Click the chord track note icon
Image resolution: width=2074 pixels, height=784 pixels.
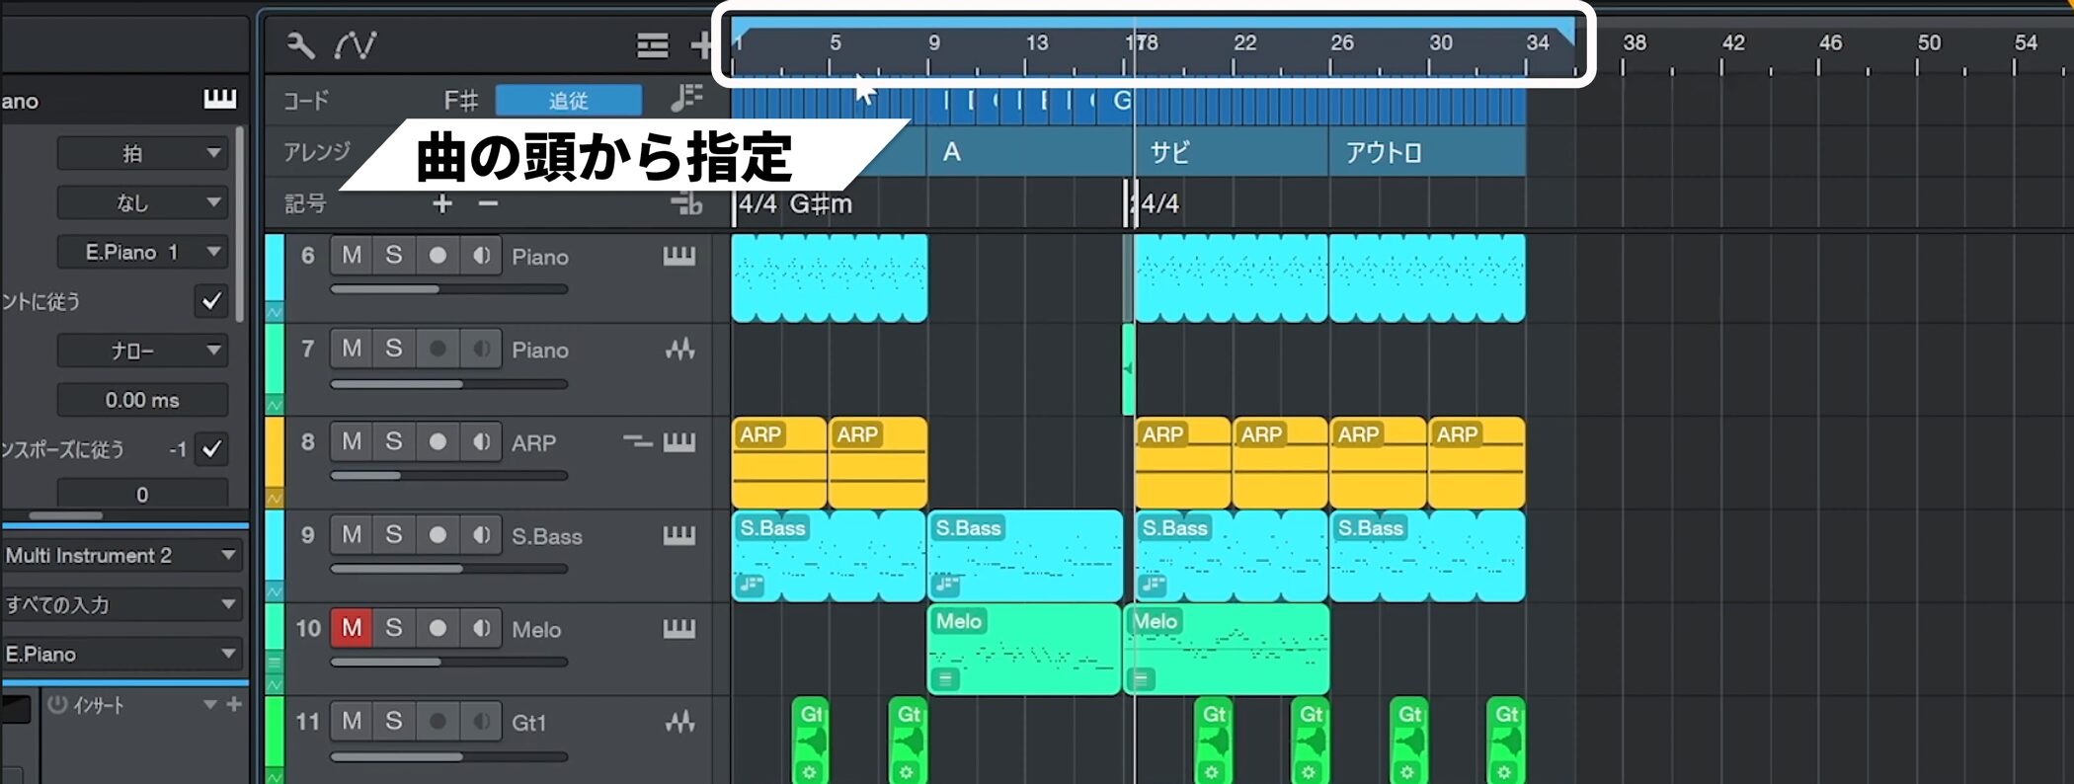[x=685, y=99]
